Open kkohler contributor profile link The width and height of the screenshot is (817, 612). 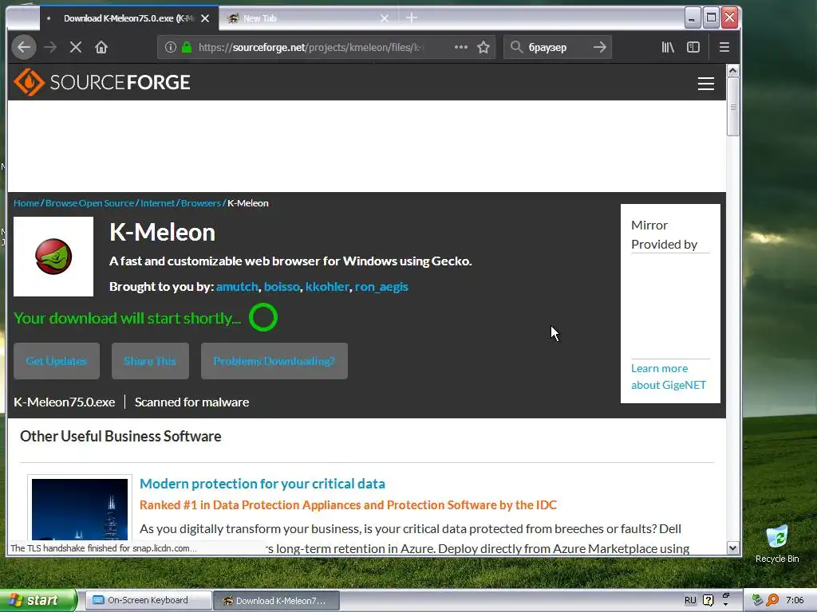pyautogui.click(x=327, y=287)
